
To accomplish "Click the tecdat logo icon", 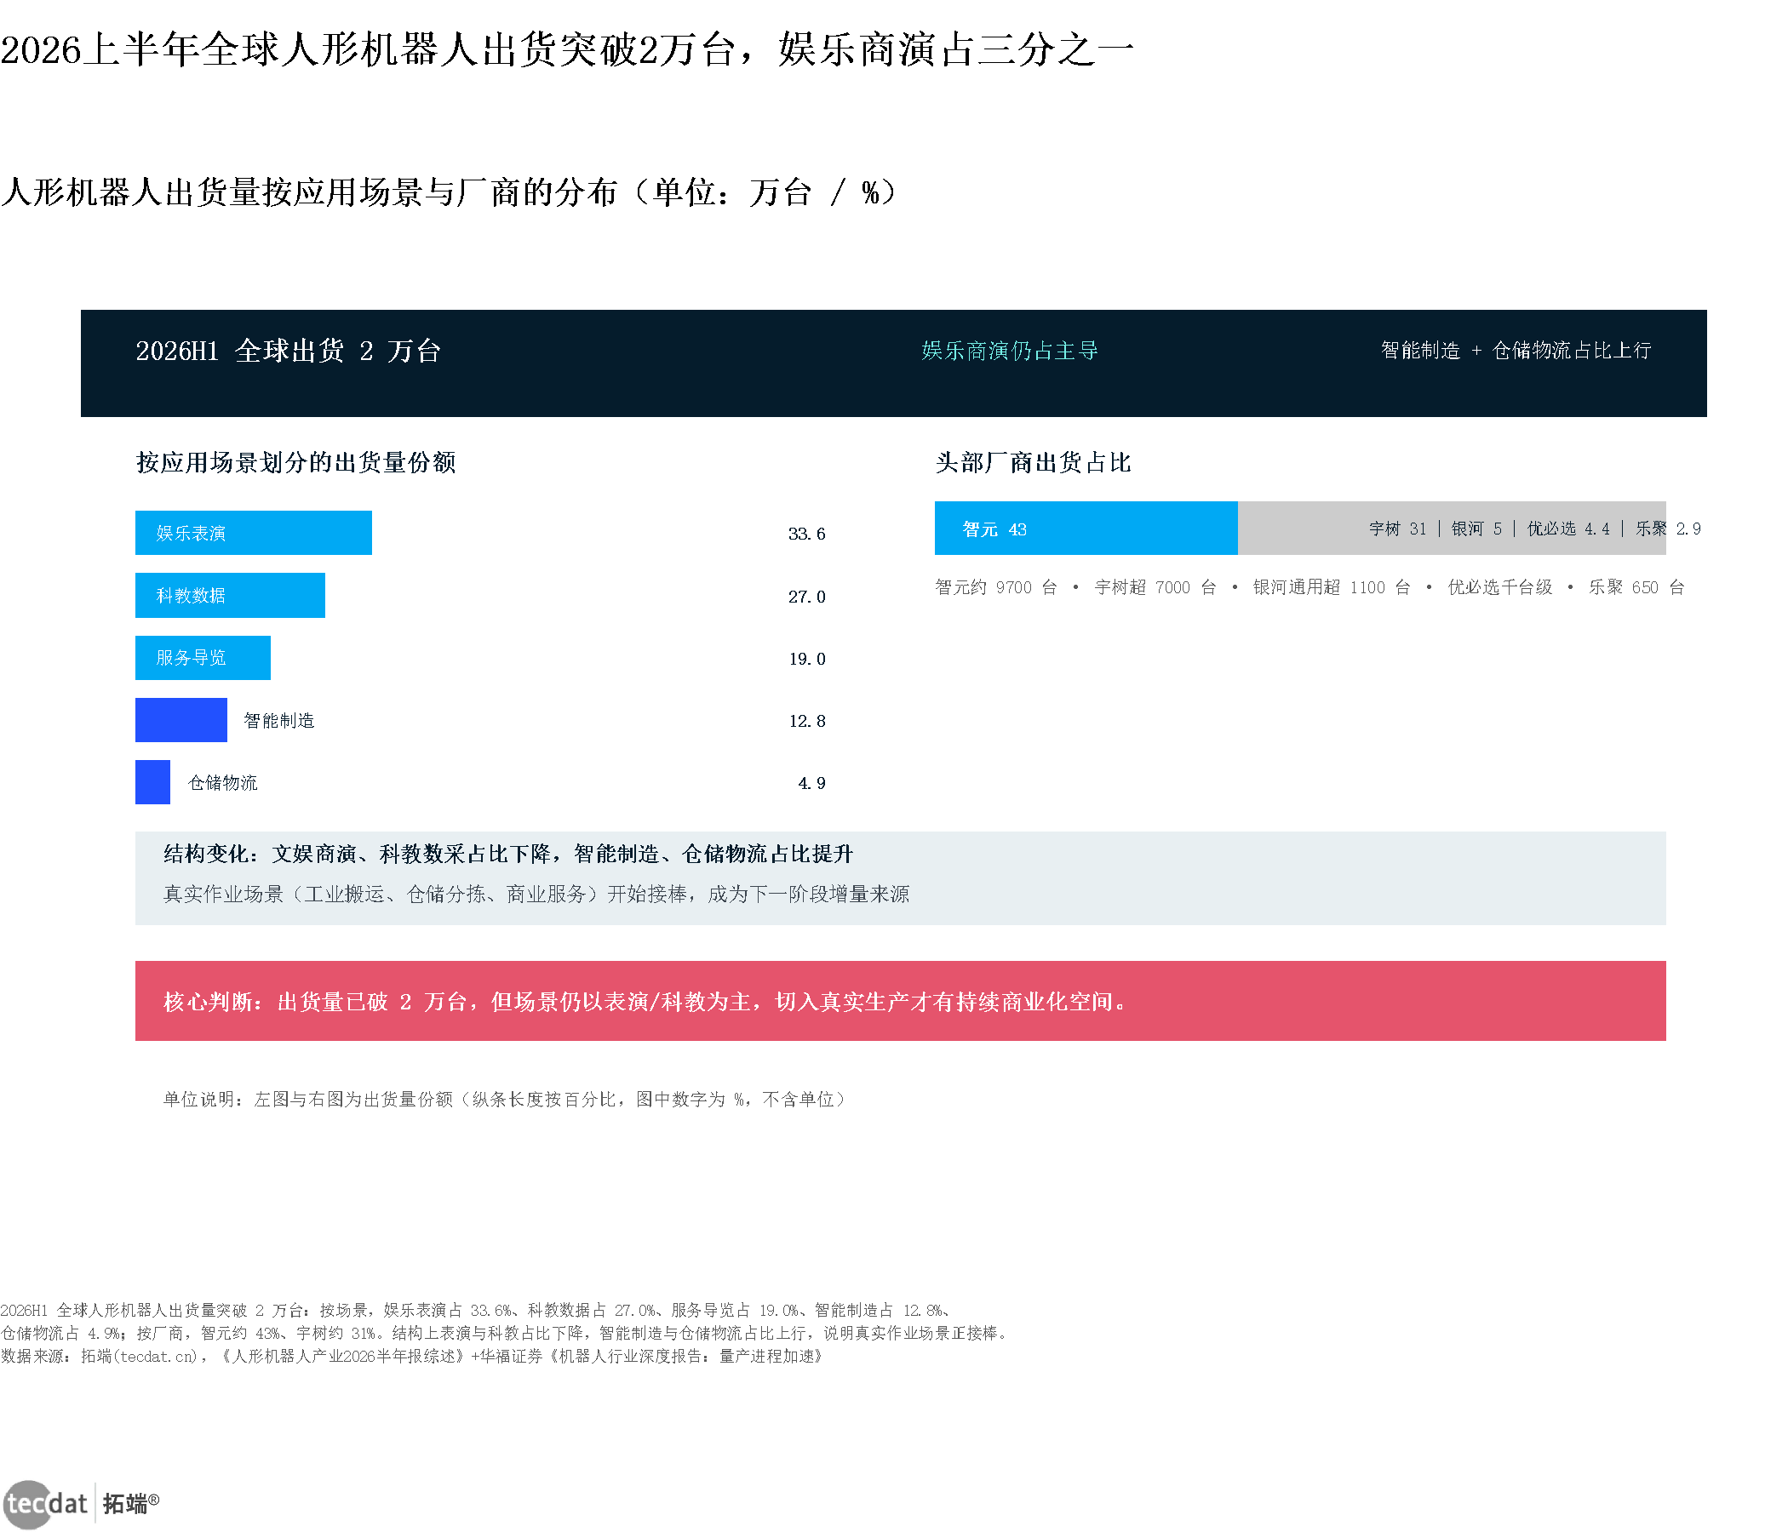I will [46, 1504].
